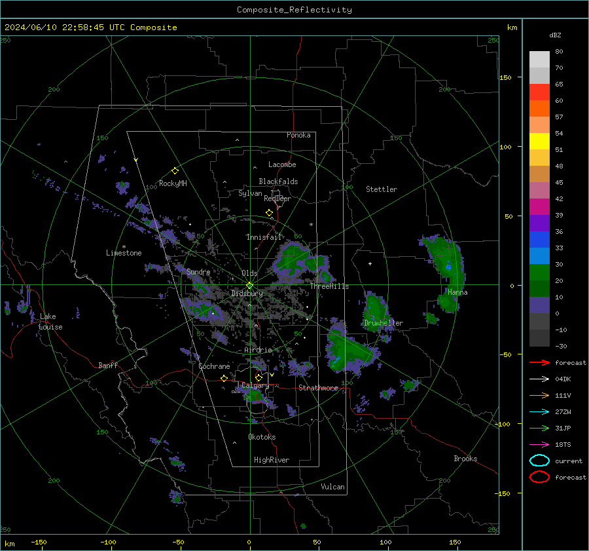The width and height of the screenshot is (589, 551).
Task: Click the yellow radar center diamond at Olds
Action: (x=250, y=285)
